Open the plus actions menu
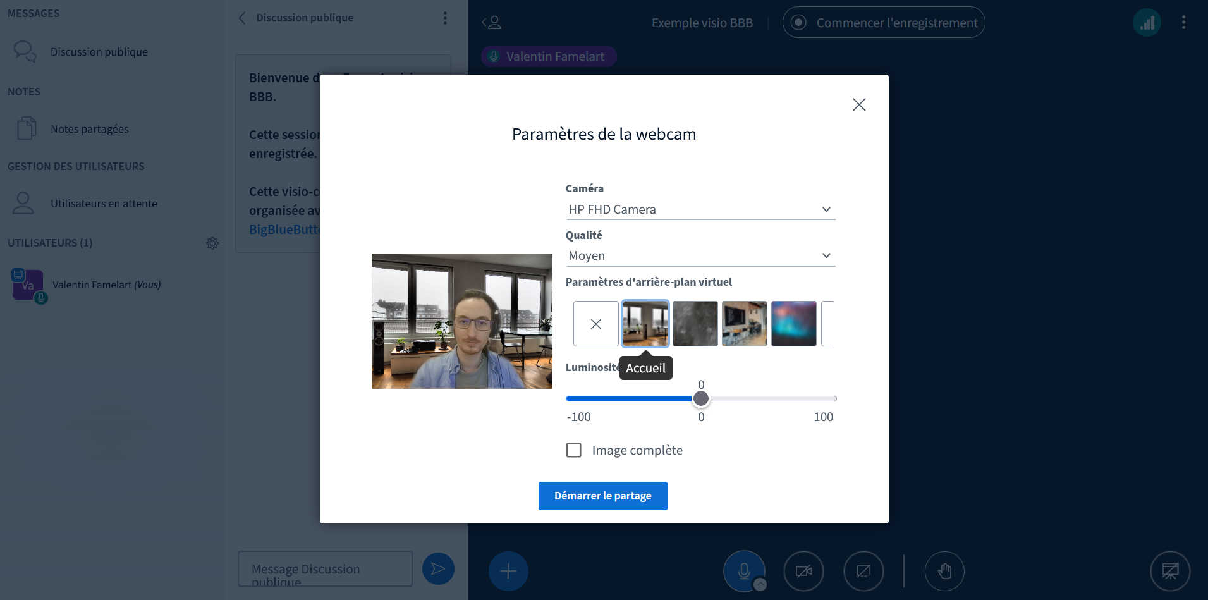Viewport: 1208px width, 600px height. 508,571
